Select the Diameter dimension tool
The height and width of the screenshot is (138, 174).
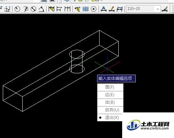pyautogui.click(x=33, y=9)
